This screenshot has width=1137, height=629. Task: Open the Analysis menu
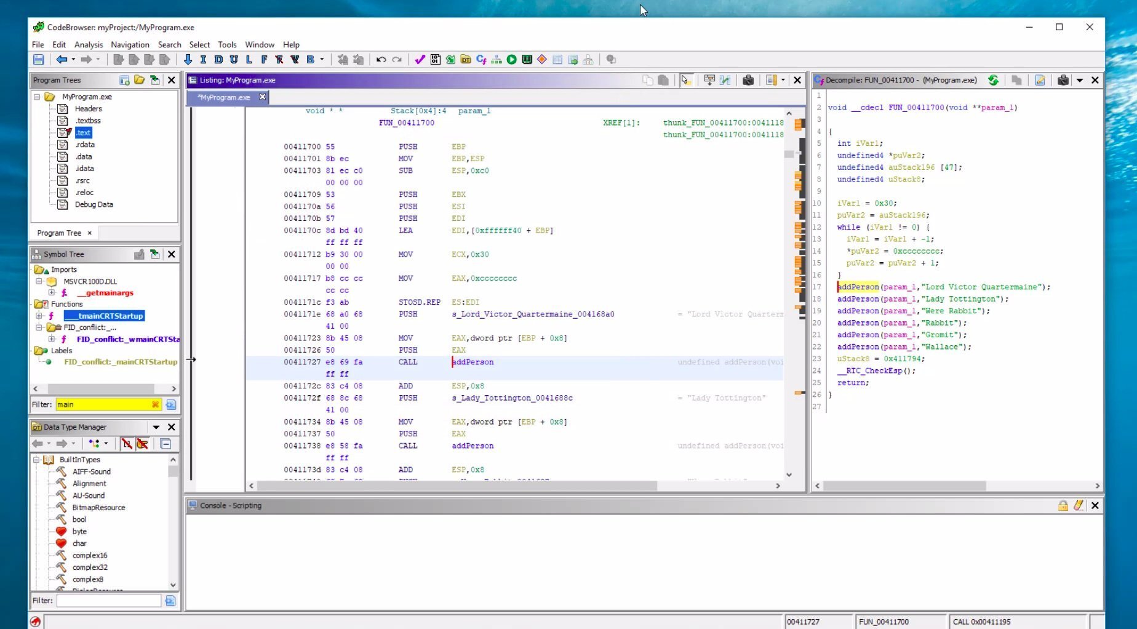click(89, 45)
